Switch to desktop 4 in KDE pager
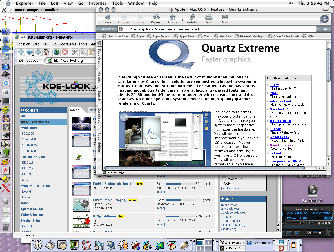Viewport: 334px width, 252px height. 208,249
